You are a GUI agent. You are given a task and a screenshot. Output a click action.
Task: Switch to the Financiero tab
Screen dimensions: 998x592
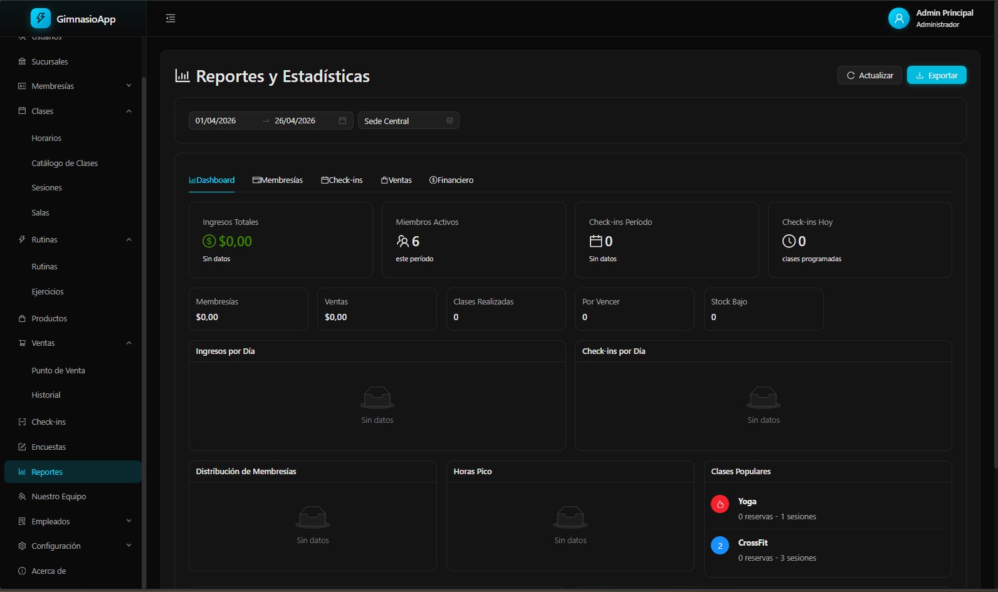tap(451, 180)
